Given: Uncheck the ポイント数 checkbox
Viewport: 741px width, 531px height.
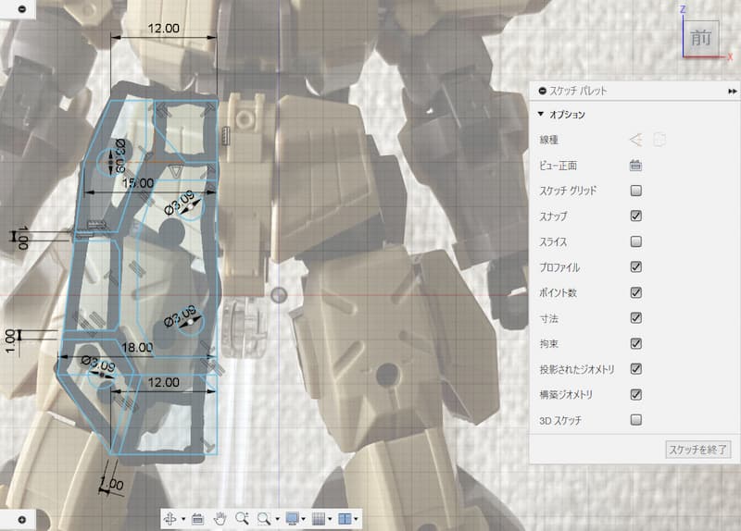Looking at the screenshot, I should click(x=636, y=292).
